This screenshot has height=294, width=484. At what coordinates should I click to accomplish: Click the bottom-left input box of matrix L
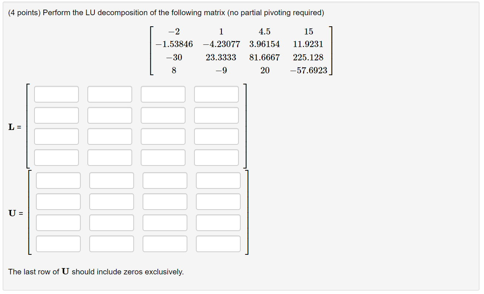56,157
